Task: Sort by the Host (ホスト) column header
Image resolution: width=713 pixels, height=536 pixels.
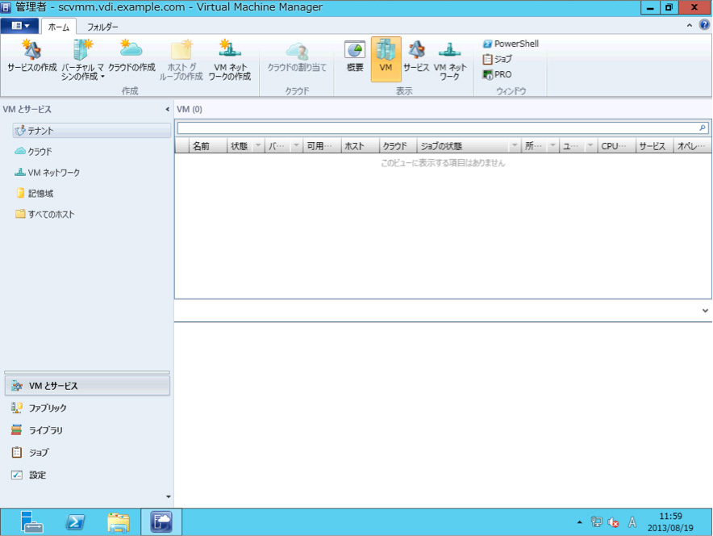Action: (x=361, y=146)
